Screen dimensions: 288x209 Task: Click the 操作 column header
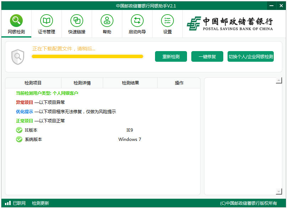(179, 83)
